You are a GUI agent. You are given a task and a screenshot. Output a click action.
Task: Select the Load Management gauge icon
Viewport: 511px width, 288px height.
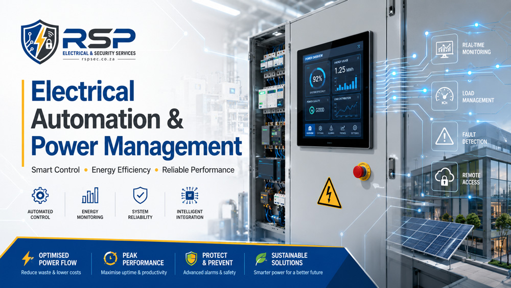coord(445,96)
